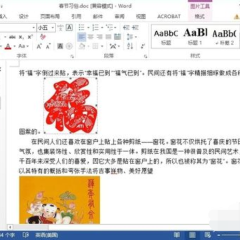This screenshot has height=240, width=240.
Task: Show or hide paragraph marks
Action: [x=143, y=46]
